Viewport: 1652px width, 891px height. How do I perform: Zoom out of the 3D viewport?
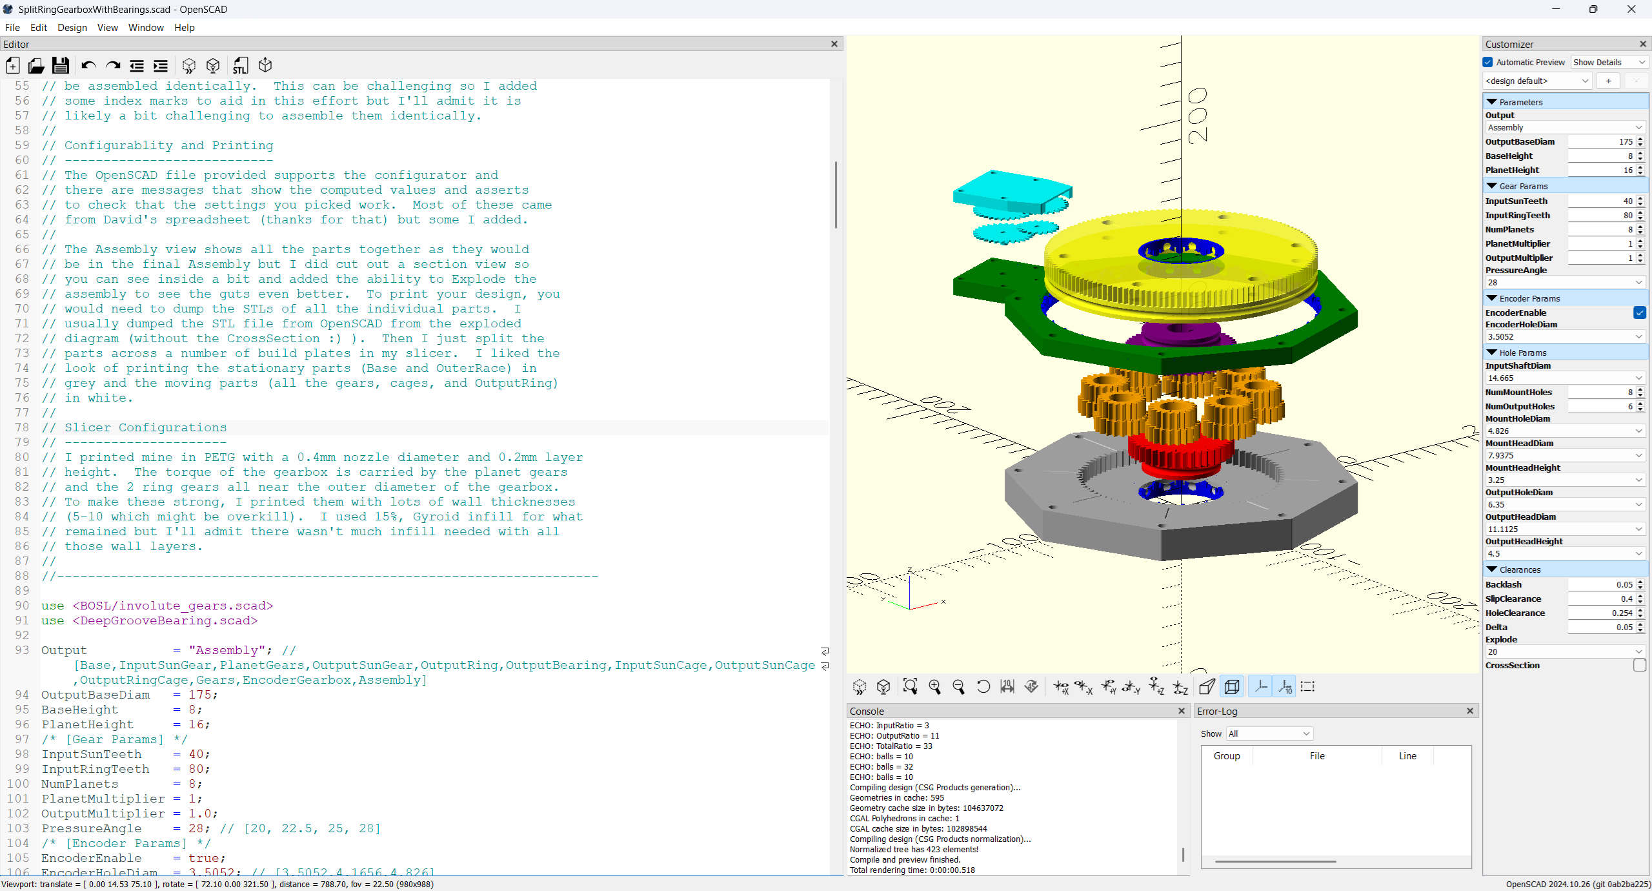click(x=959, y=686)
